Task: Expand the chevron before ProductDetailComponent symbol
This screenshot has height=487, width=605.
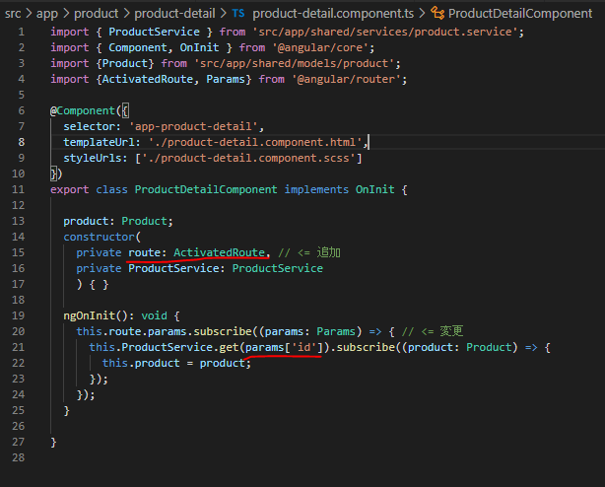Action: pos(422,14)
